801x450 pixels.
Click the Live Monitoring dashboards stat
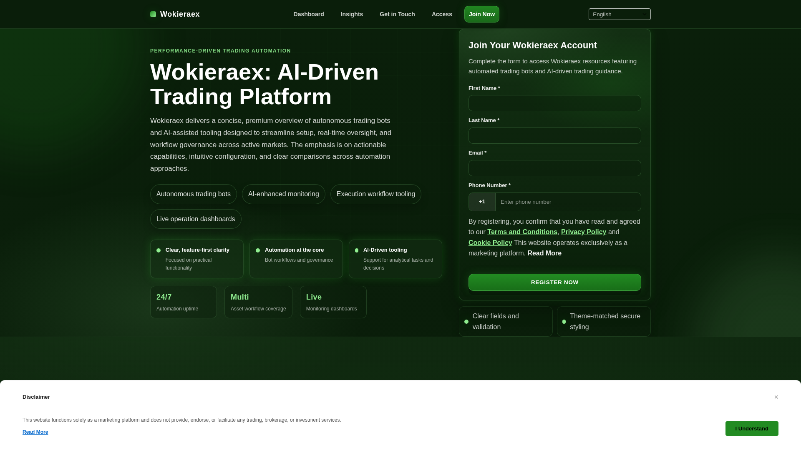pos(333,302)
